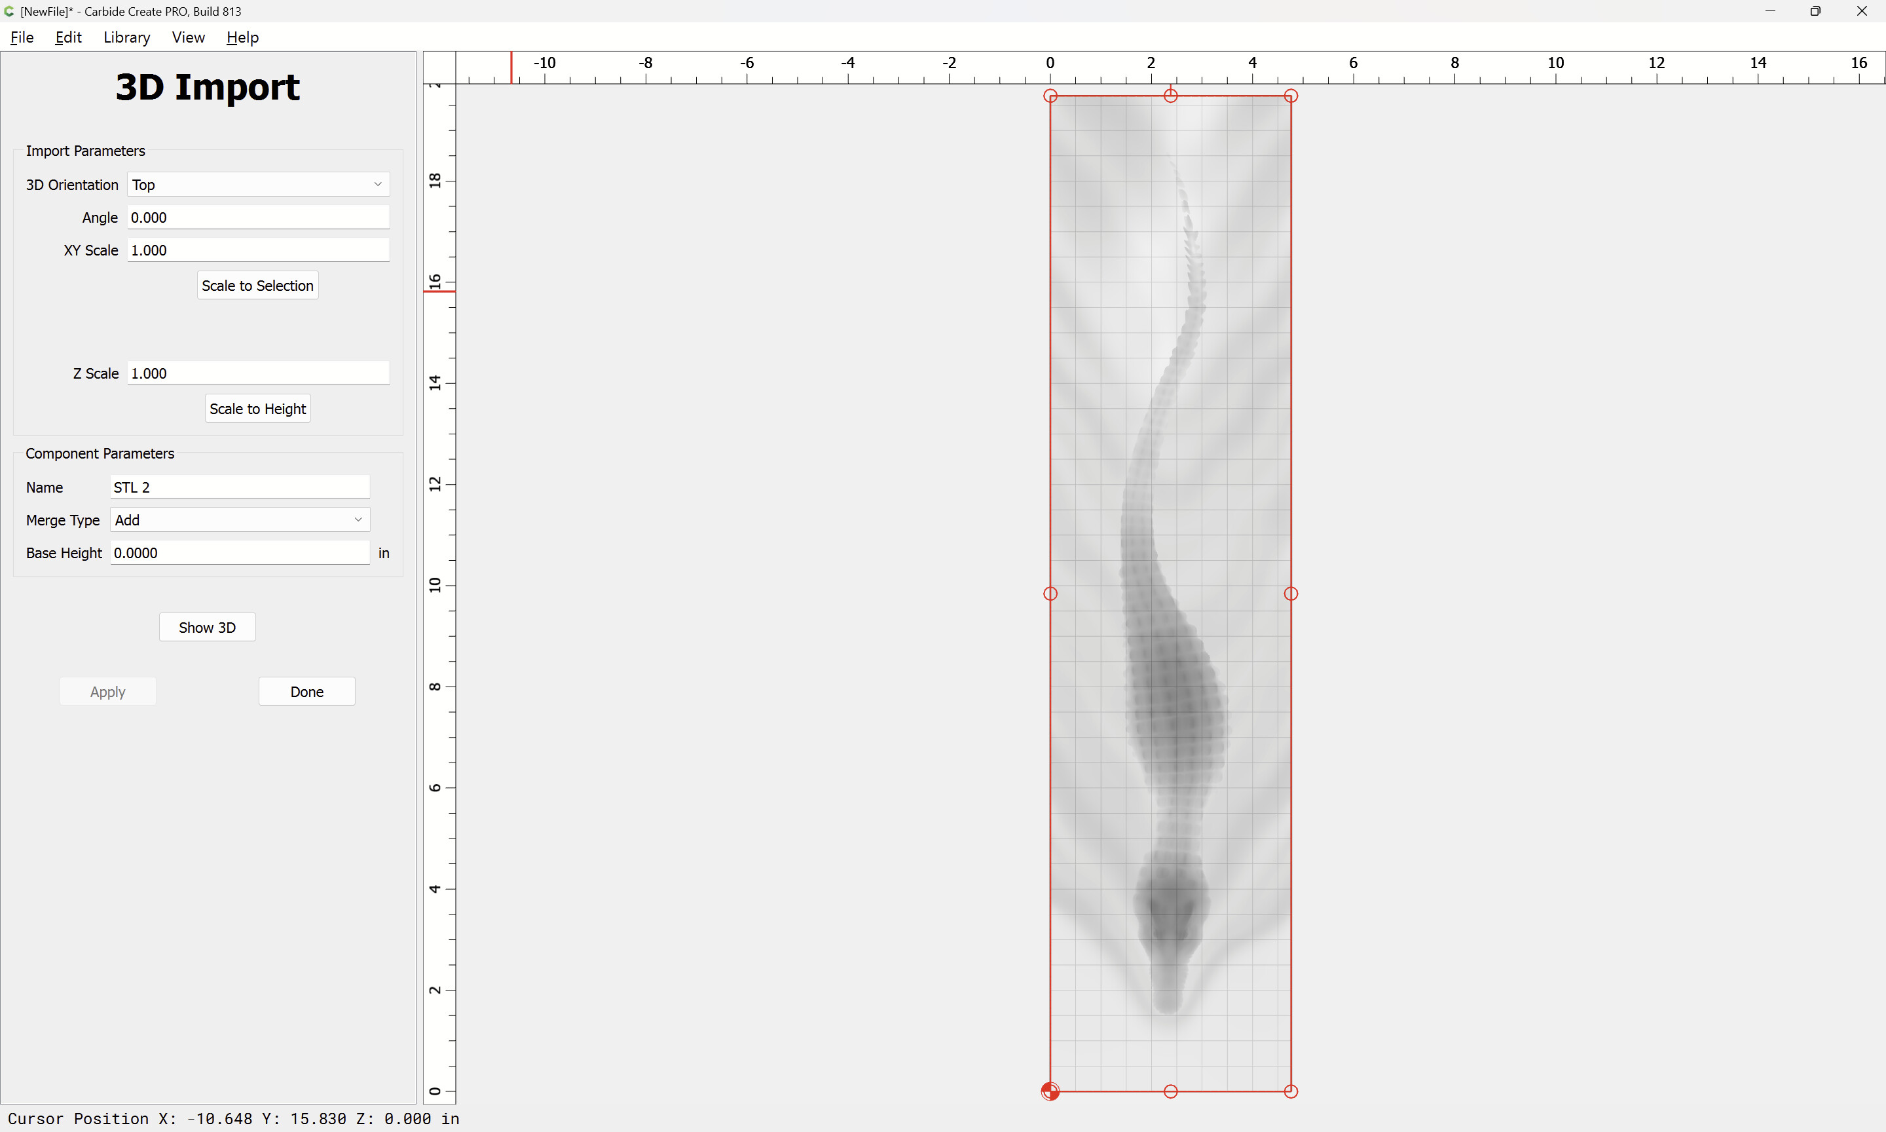Open the Edit menu
The image size is (1886, 1132).
[x=68, y=37]
